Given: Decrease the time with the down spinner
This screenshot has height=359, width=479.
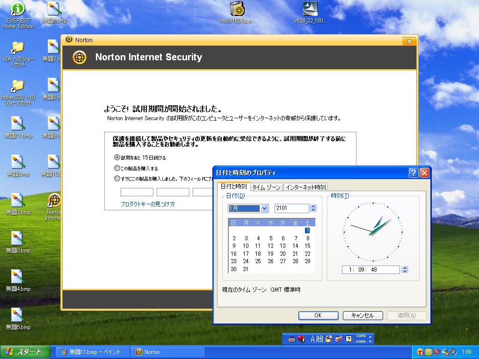Looking at the screenshot, I should (x=405, y=272).
